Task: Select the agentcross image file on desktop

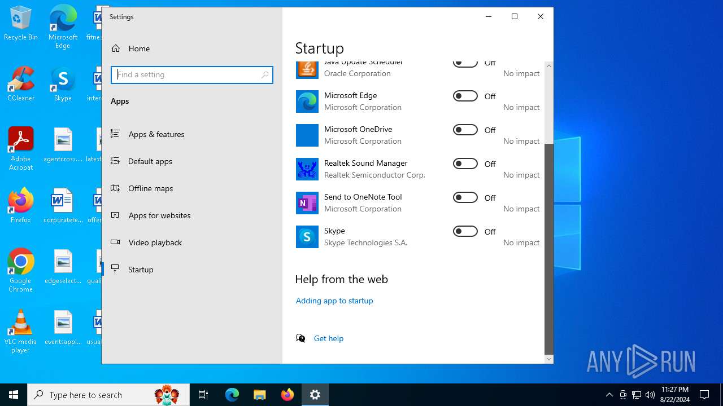Action: point(63,145)
